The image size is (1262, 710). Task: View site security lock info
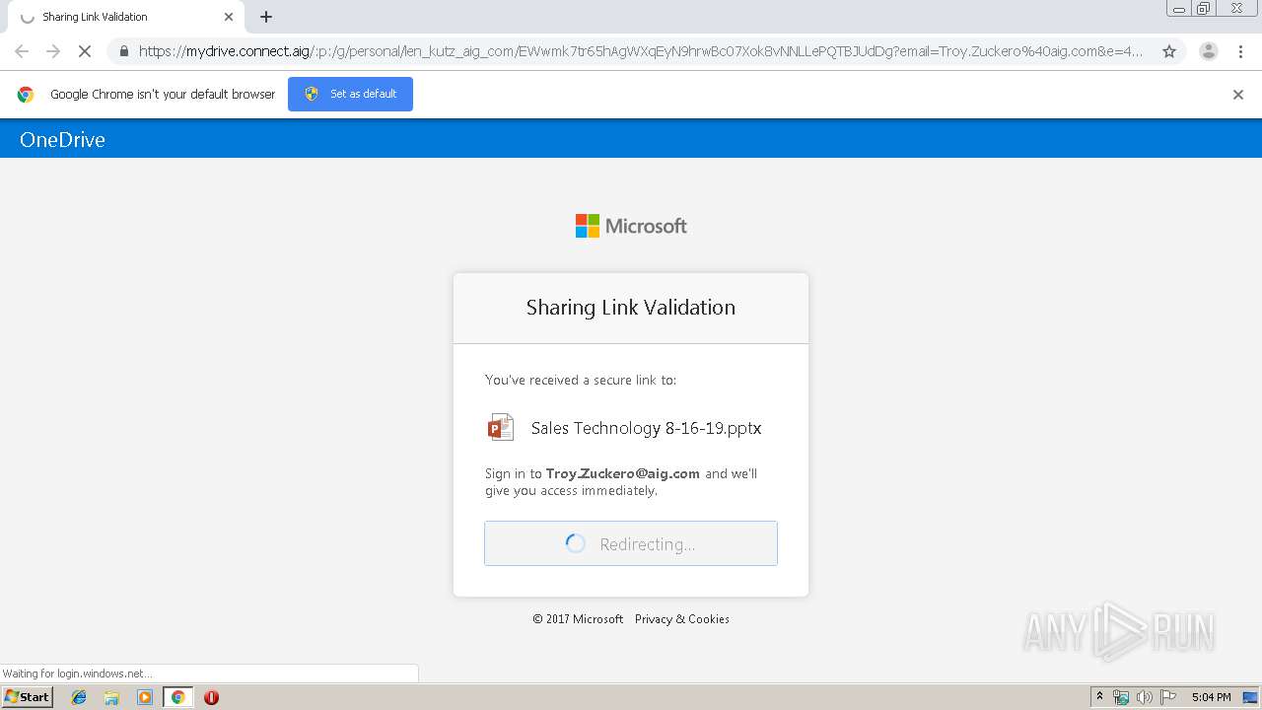tap(123, 51)
